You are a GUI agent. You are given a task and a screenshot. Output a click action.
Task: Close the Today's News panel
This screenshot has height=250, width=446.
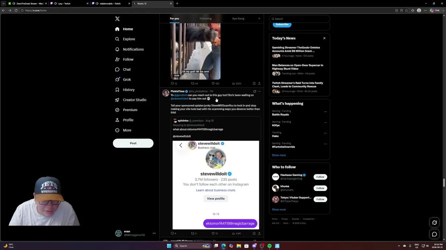324,38
